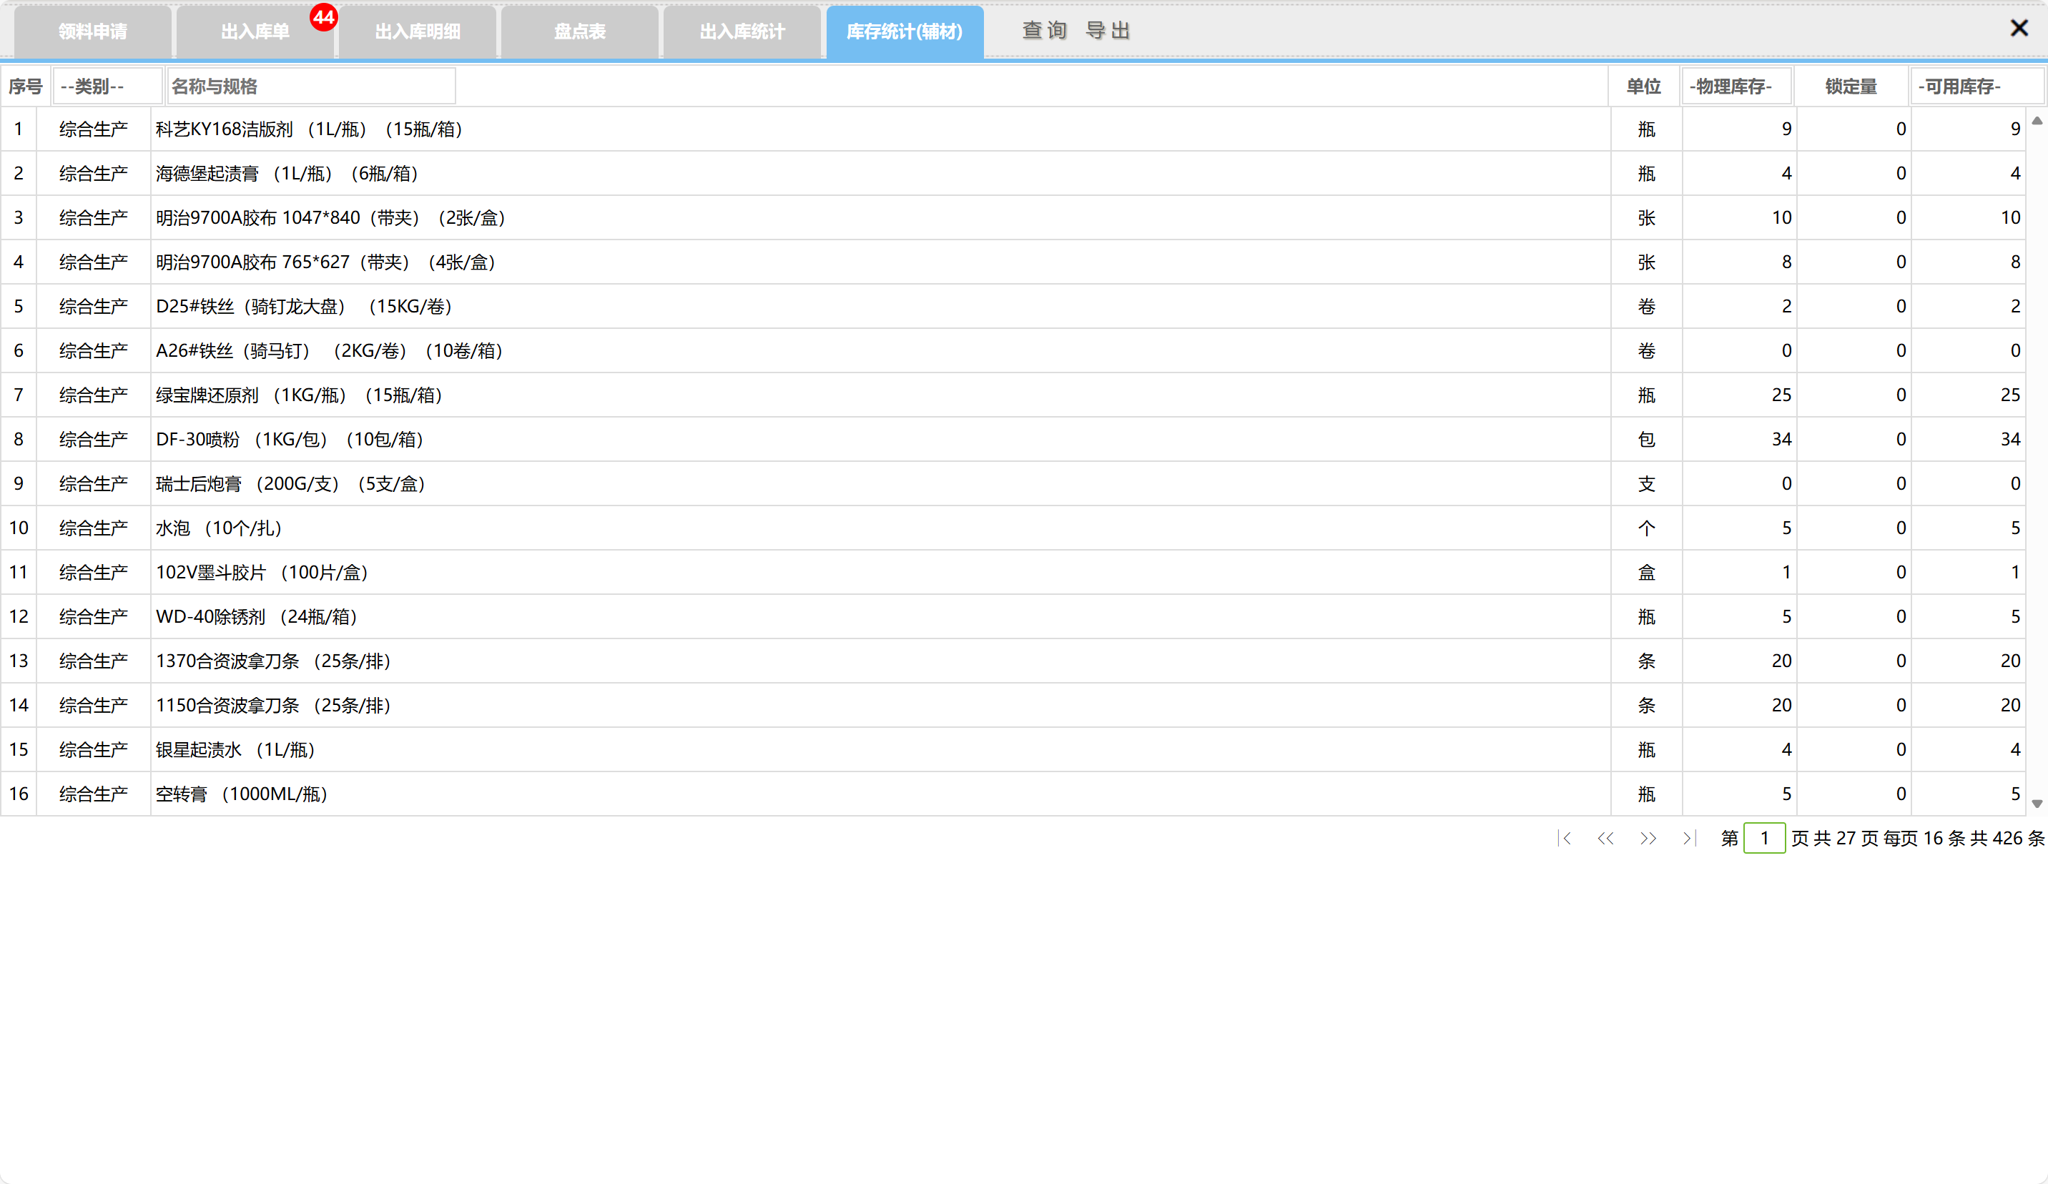
Task: Jump to the last page arrow
Action: [1689, 838]
